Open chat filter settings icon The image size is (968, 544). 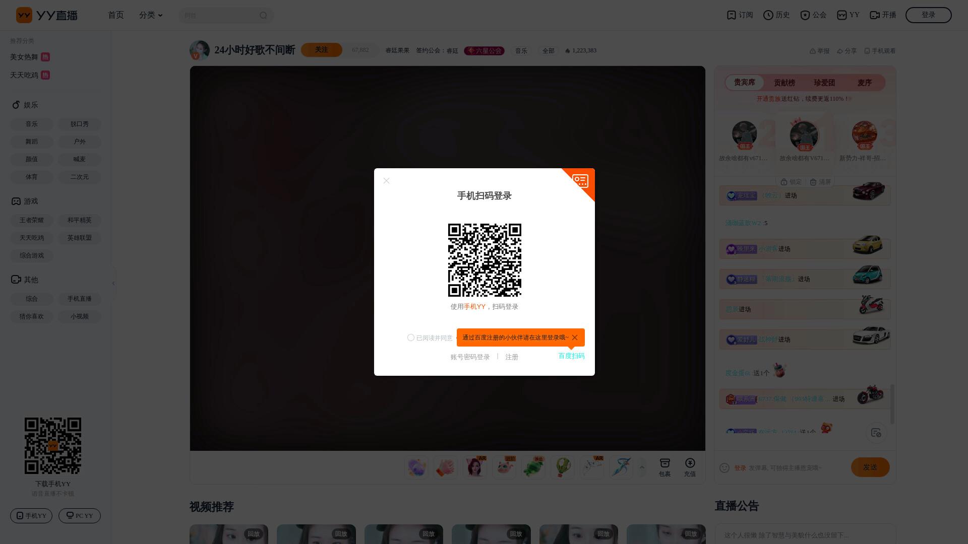pos(876,433)
